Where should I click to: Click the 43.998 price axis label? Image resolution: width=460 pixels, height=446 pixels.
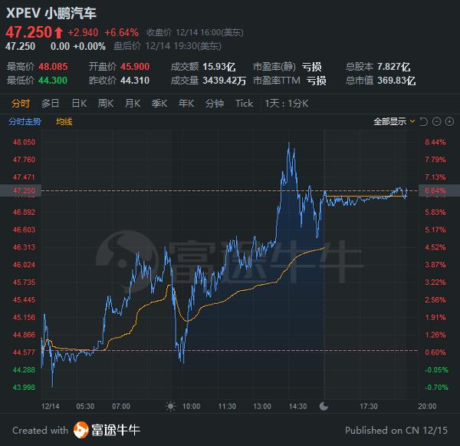[x=24, y=388]
